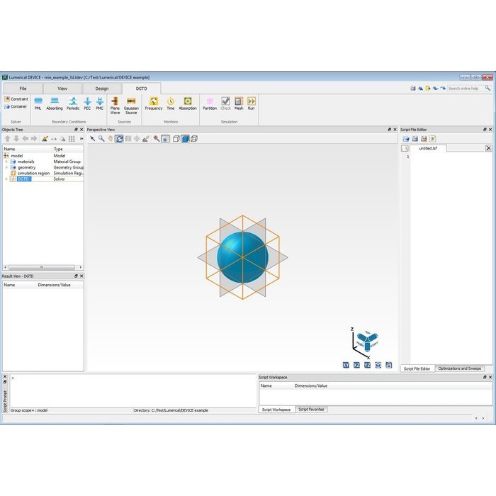496x496 pixels.
Task: Select the Script Workspace tab
Action: 276,410
